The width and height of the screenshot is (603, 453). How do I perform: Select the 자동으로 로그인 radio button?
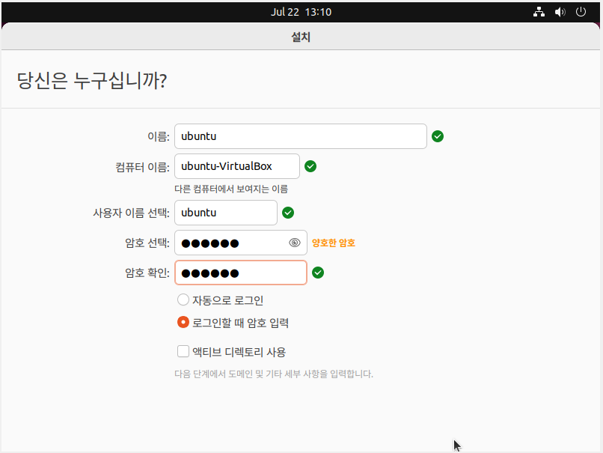click(x=183, y=300)
